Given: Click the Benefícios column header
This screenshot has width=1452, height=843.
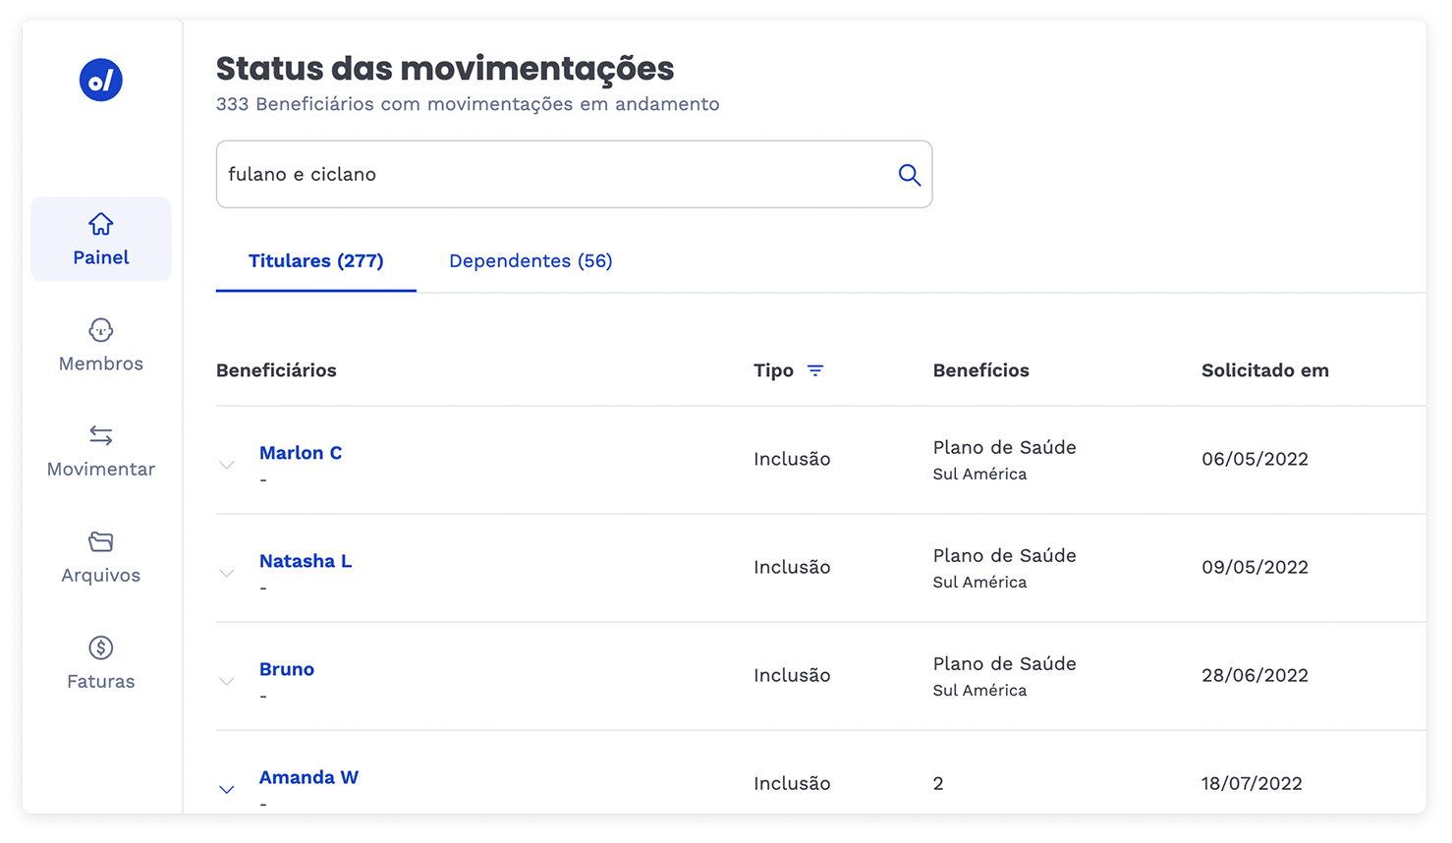Looking at the screenshot, I should pos(981,370).
